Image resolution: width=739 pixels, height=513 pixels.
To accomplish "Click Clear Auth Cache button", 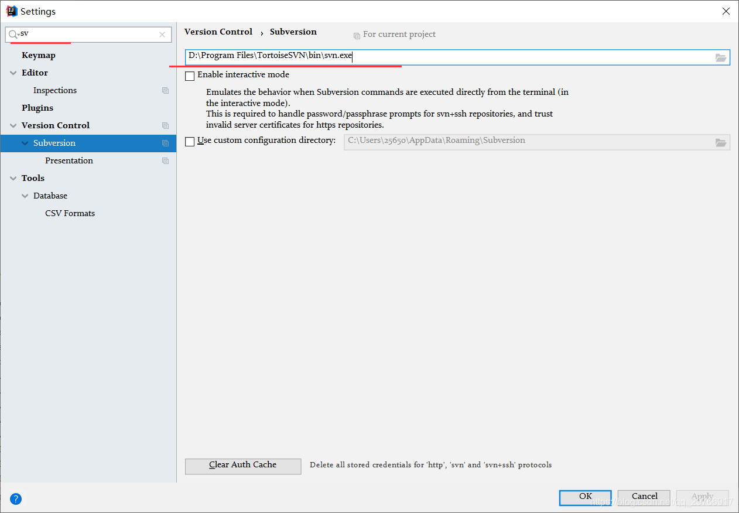I will pos(243,466).
